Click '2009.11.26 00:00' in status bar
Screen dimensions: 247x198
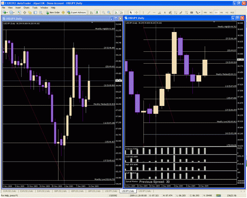pos(138,196)
